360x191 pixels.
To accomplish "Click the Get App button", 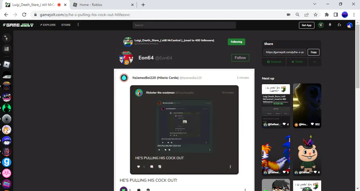I will [x=306, y=25].
